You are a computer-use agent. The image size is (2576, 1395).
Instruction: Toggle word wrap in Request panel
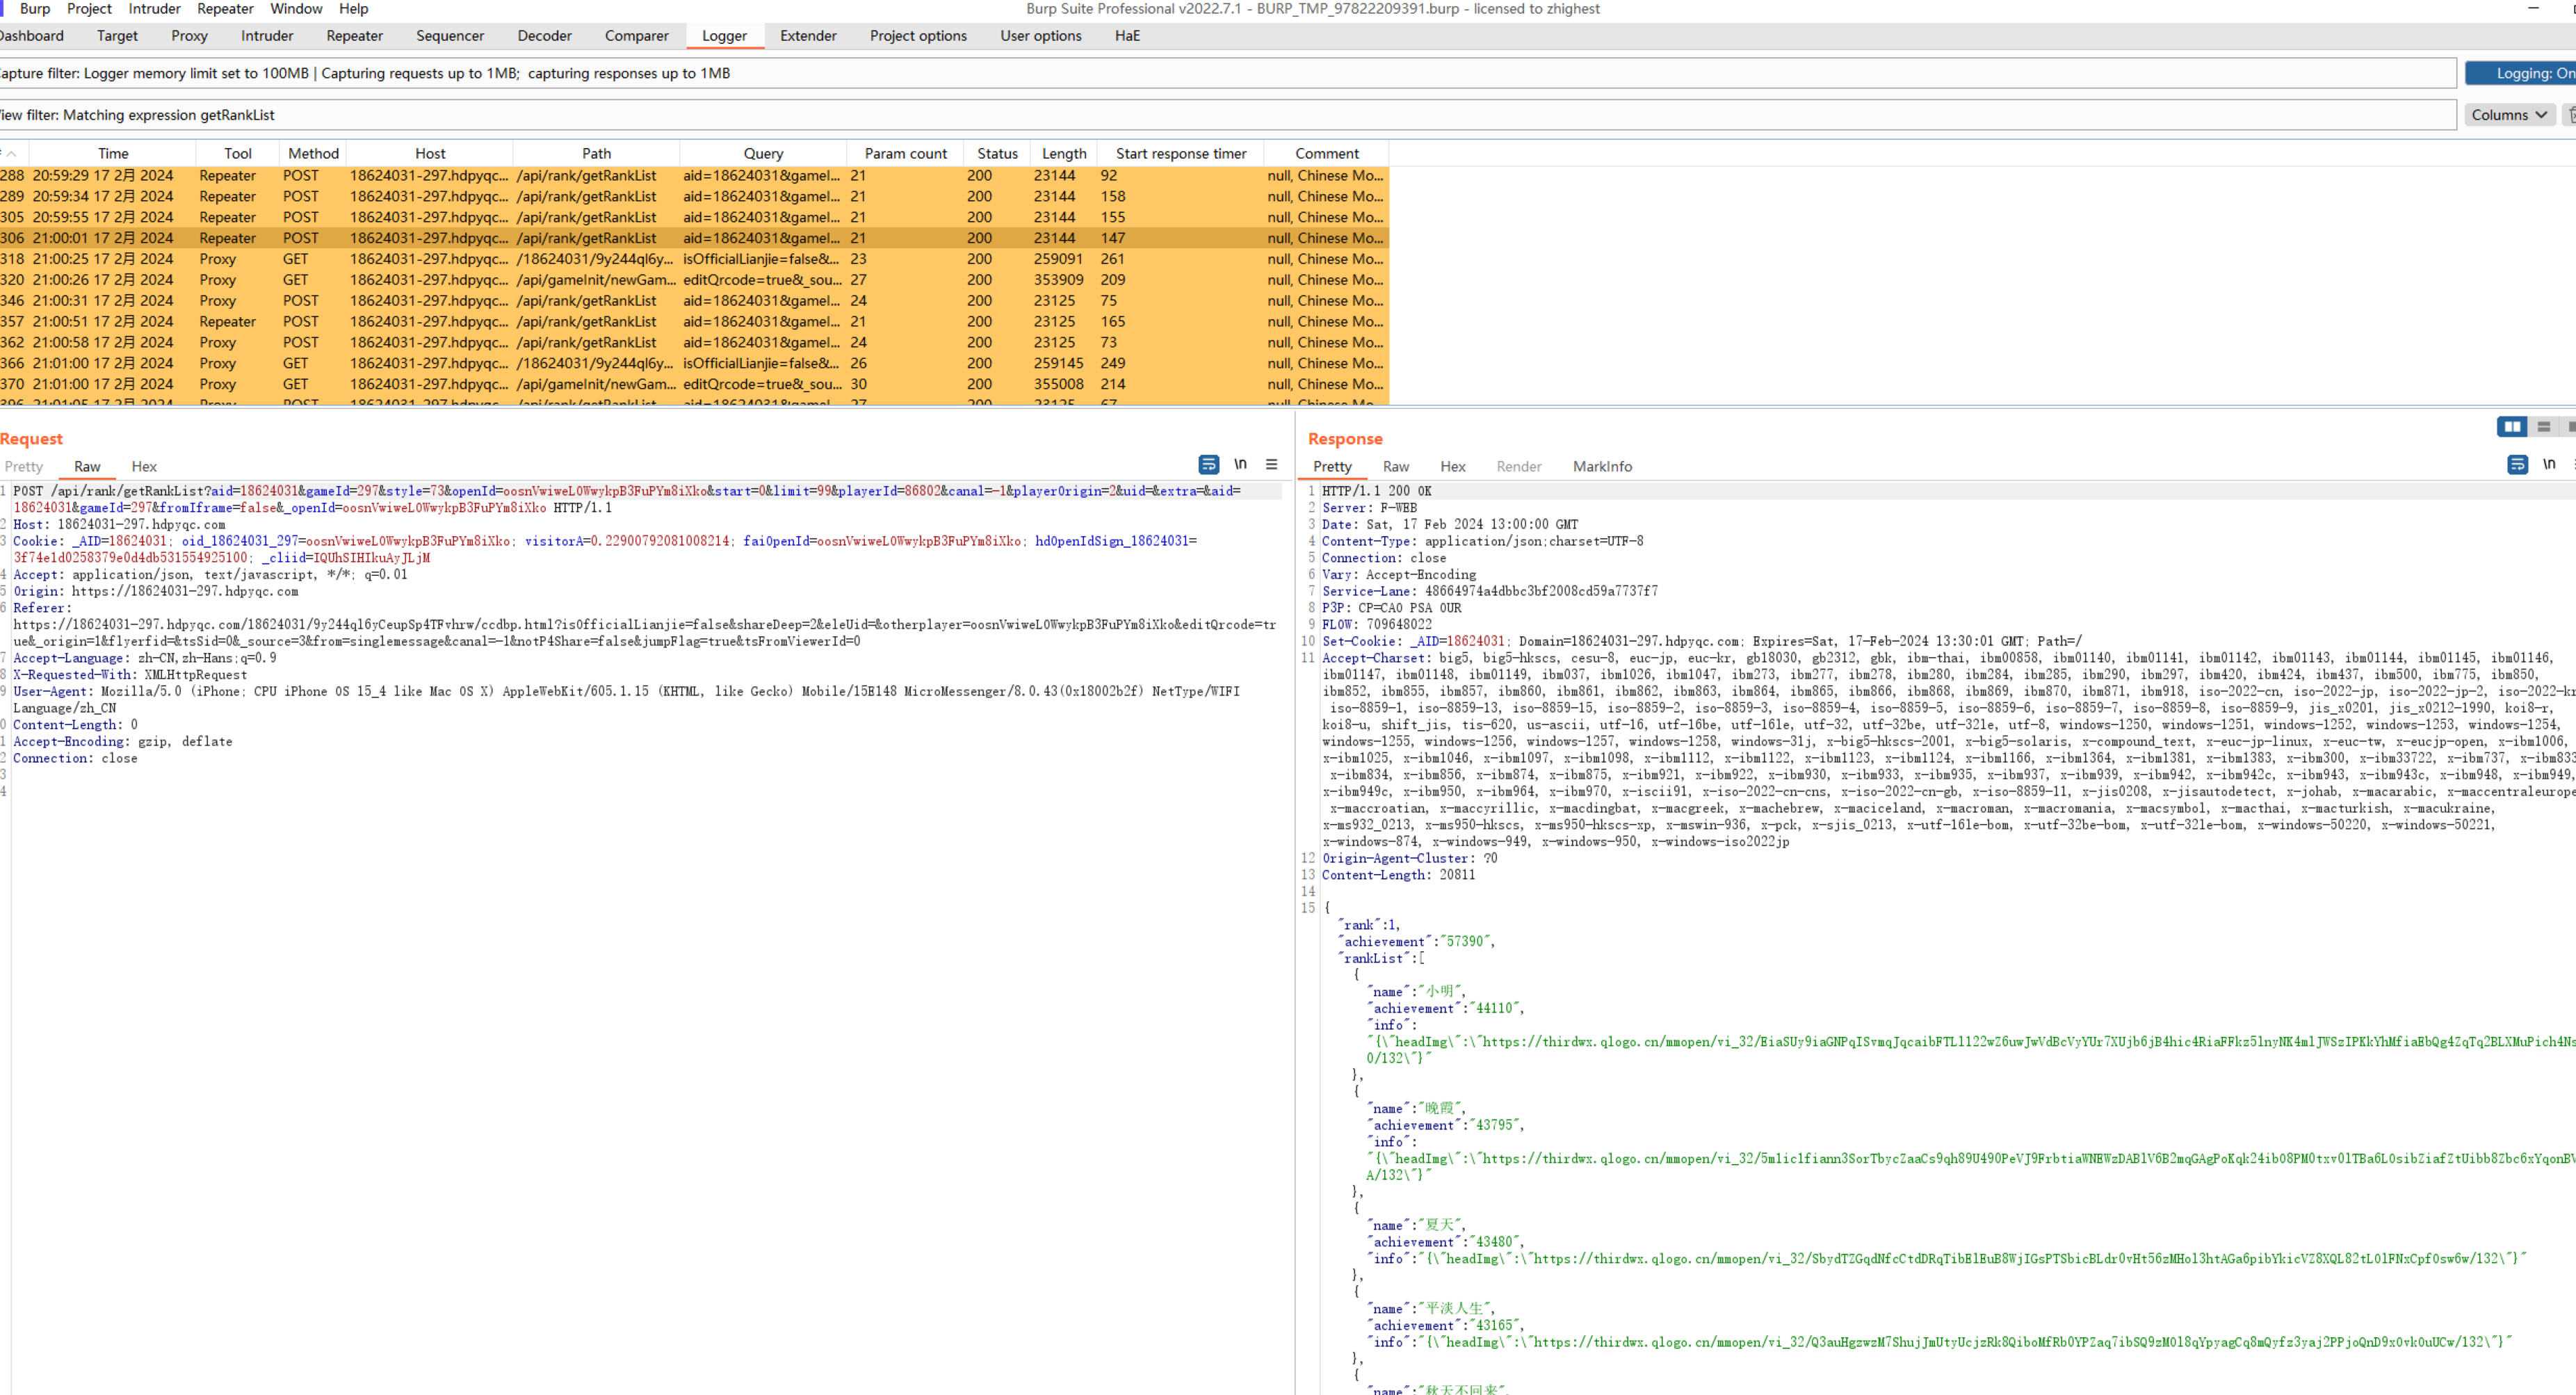(x=1208, y=465)
